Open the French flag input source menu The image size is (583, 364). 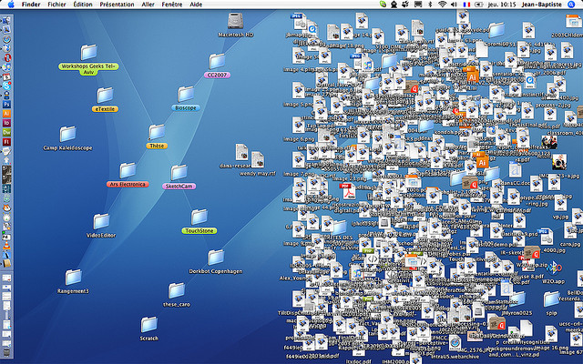pos(466,5)
